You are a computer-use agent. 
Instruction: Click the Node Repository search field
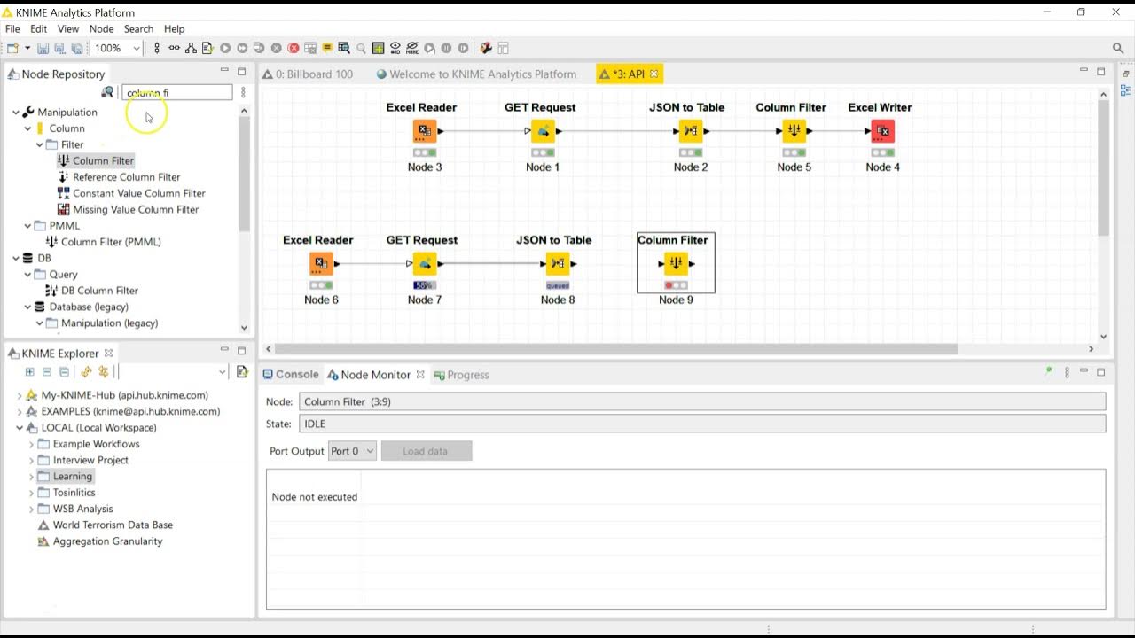[176, 92]
